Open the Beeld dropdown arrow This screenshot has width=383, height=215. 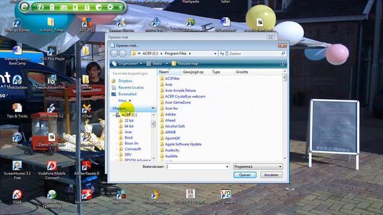point(166,64)
